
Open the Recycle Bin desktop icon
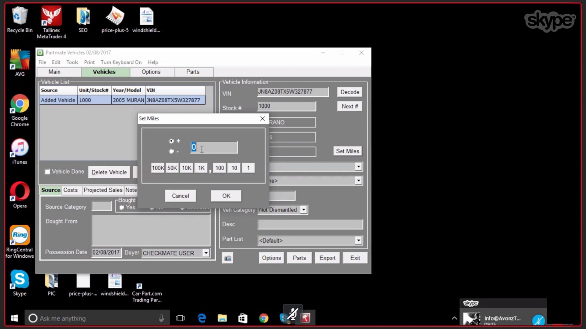click(20, 20)
